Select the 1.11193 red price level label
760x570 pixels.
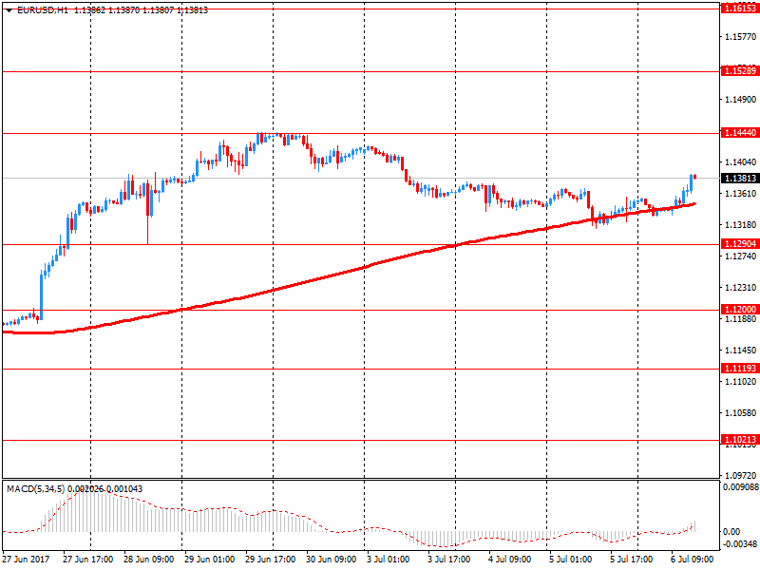(740, 368)
